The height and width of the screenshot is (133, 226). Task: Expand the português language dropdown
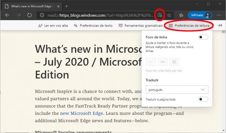click(177, 90)
